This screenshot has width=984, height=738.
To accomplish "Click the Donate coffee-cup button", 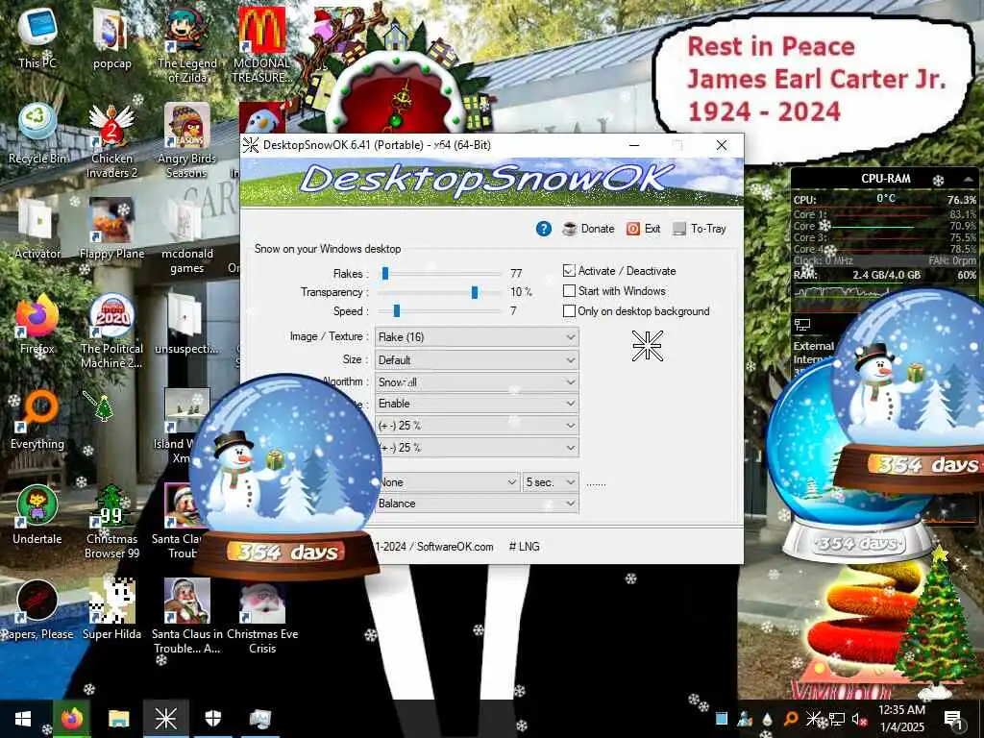I will 588,229.
